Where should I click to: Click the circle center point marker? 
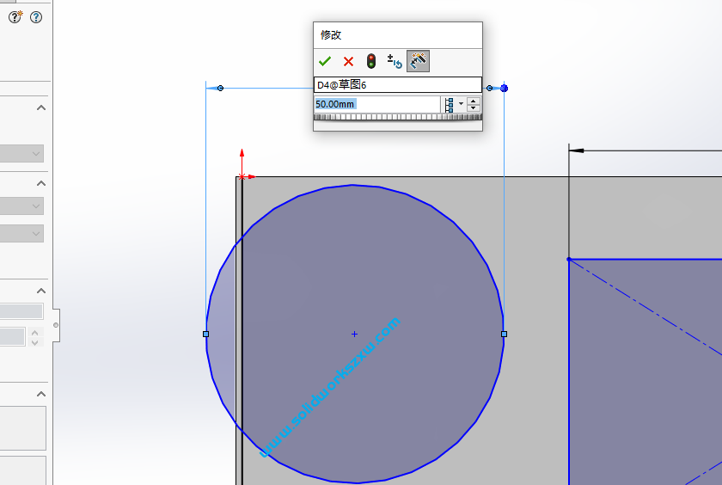click(354, 334)
